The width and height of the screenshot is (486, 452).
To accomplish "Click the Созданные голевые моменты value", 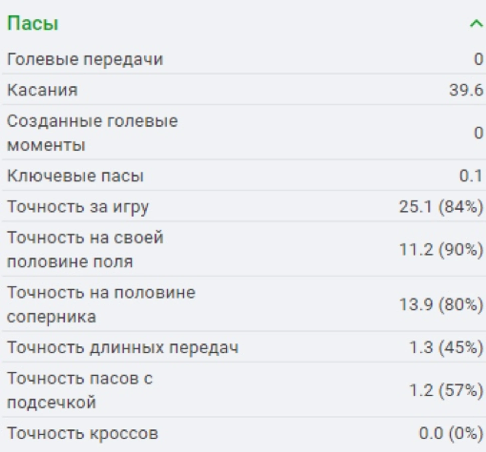I will [x=478, y=133].
